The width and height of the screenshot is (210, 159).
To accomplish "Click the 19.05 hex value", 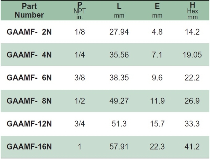I will 192,55.
